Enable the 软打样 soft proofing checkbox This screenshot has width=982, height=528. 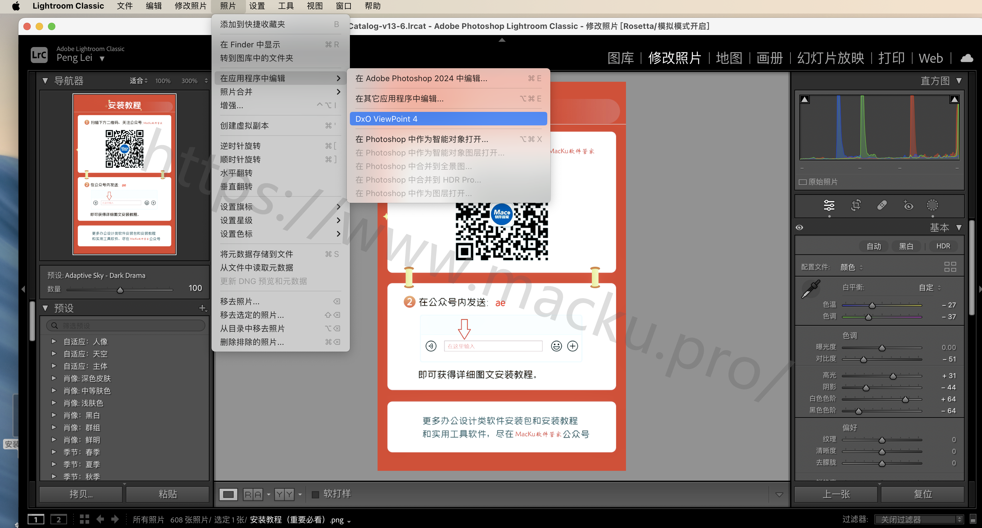pyautogui.click(x=315, y=495)
